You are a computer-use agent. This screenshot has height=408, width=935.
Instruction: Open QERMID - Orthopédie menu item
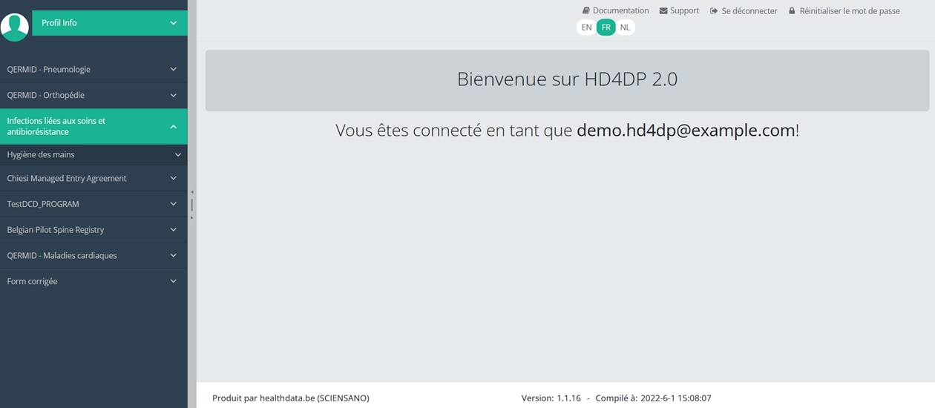point(46,96)
